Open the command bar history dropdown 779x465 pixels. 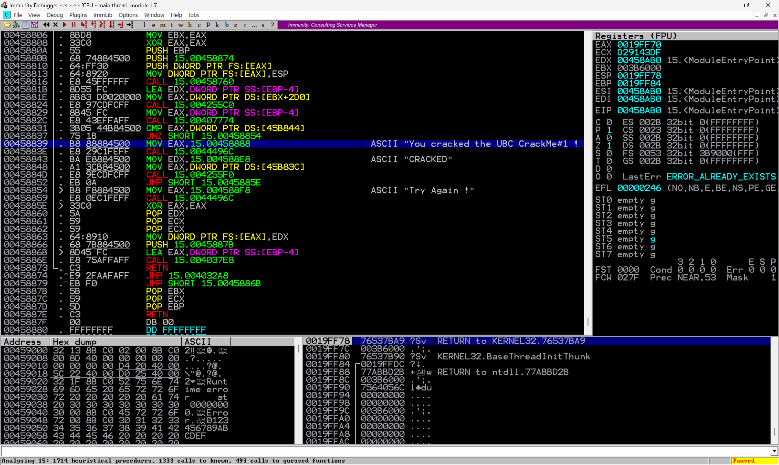[x=774, y=451]
